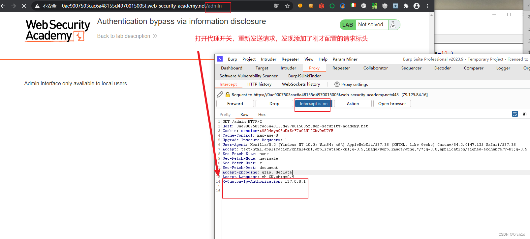Click the Drop button
Image resolution: width=530 pixels, height=239 pixels.
point(274,103)
